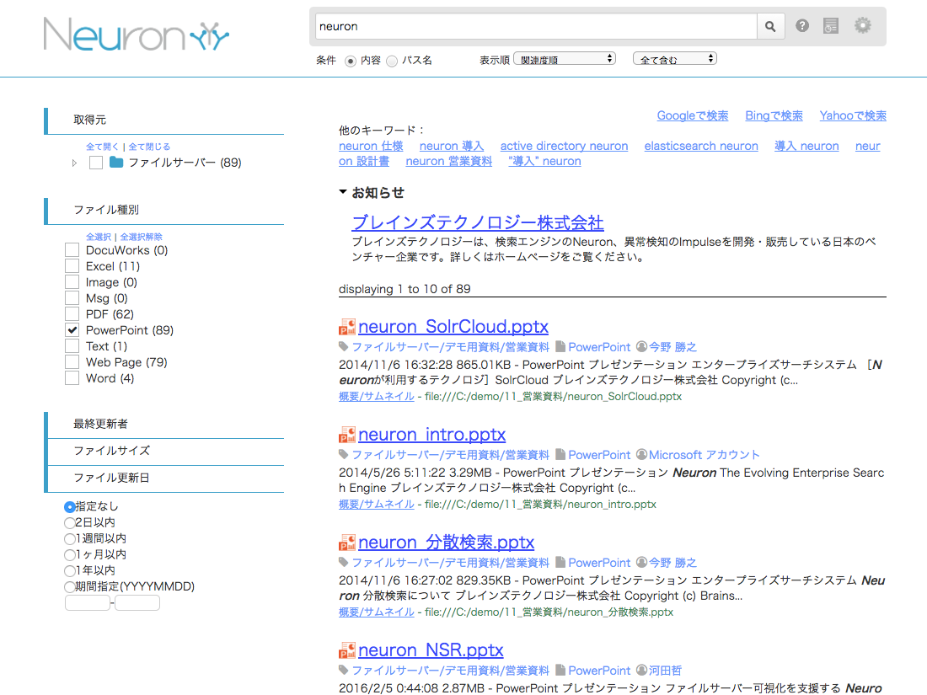Click the start date period input box
The image size is (927, 695).
[88, 603]
